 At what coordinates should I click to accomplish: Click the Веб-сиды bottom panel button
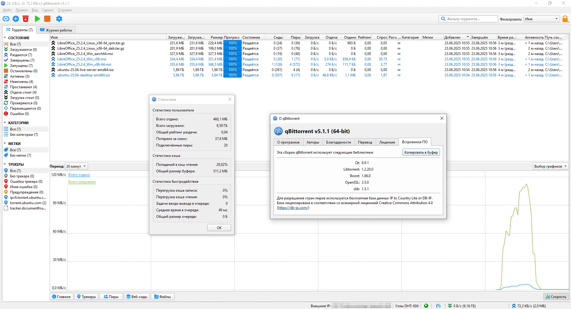[x=137, y=297]
